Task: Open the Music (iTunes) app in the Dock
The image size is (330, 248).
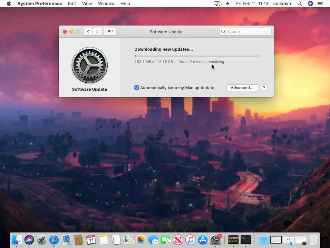Action: [x=190, y=240]
